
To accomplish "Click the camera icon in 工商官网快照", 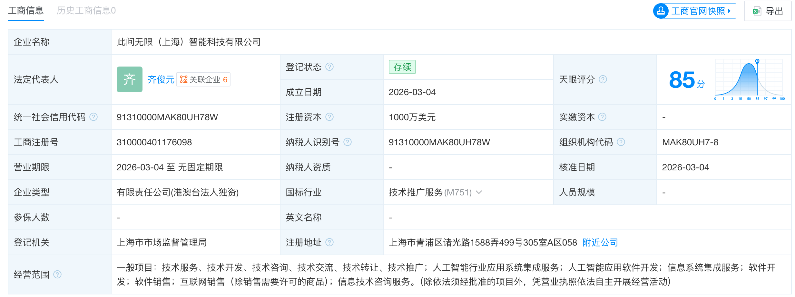I will [x=661, y=11].
